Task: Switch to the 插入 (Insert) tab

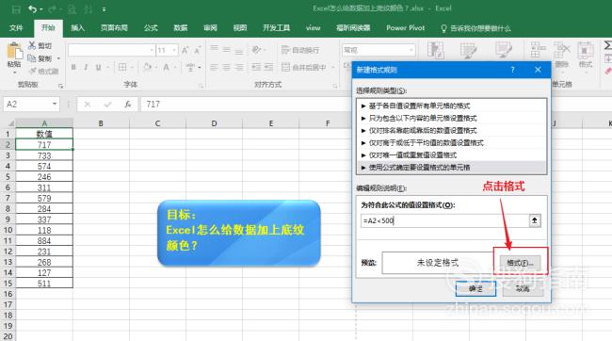Action: (x=77, y=27)
